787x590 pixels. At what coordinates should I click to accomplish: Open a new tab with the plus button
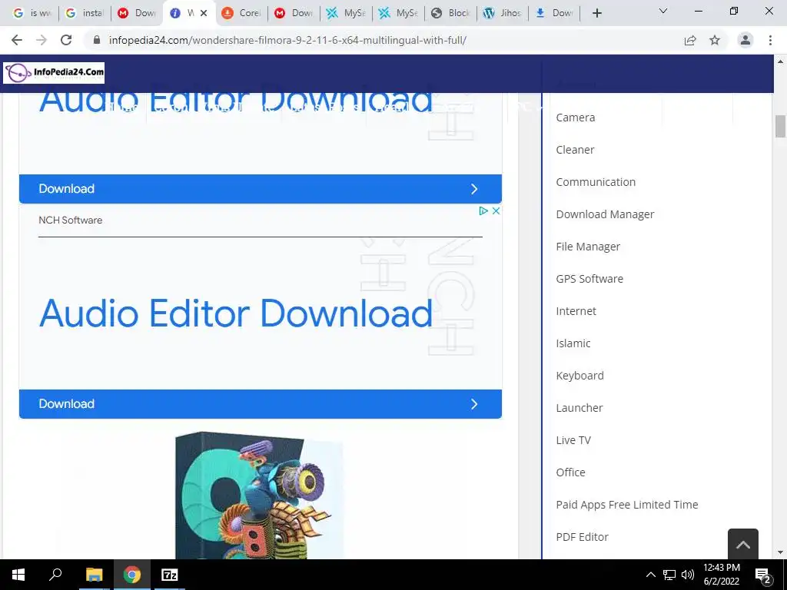596,14
